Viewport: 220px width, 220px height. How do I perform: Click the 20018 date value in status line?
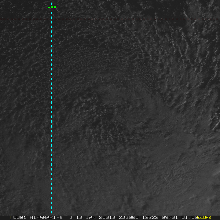point(107,217)
